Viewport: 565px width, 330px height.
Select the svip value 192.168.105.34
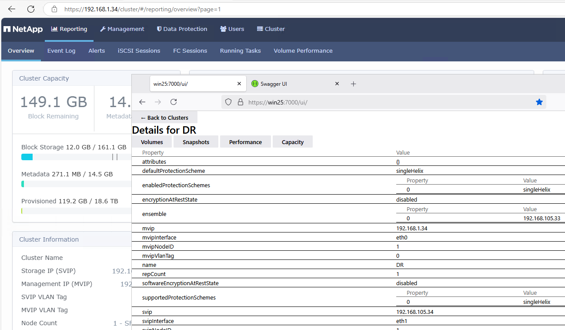[415, 312]
